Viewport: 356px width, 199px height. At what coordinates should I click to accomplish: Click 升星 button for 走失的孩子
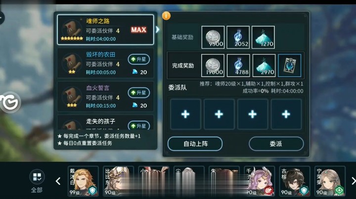click(139, 125)
